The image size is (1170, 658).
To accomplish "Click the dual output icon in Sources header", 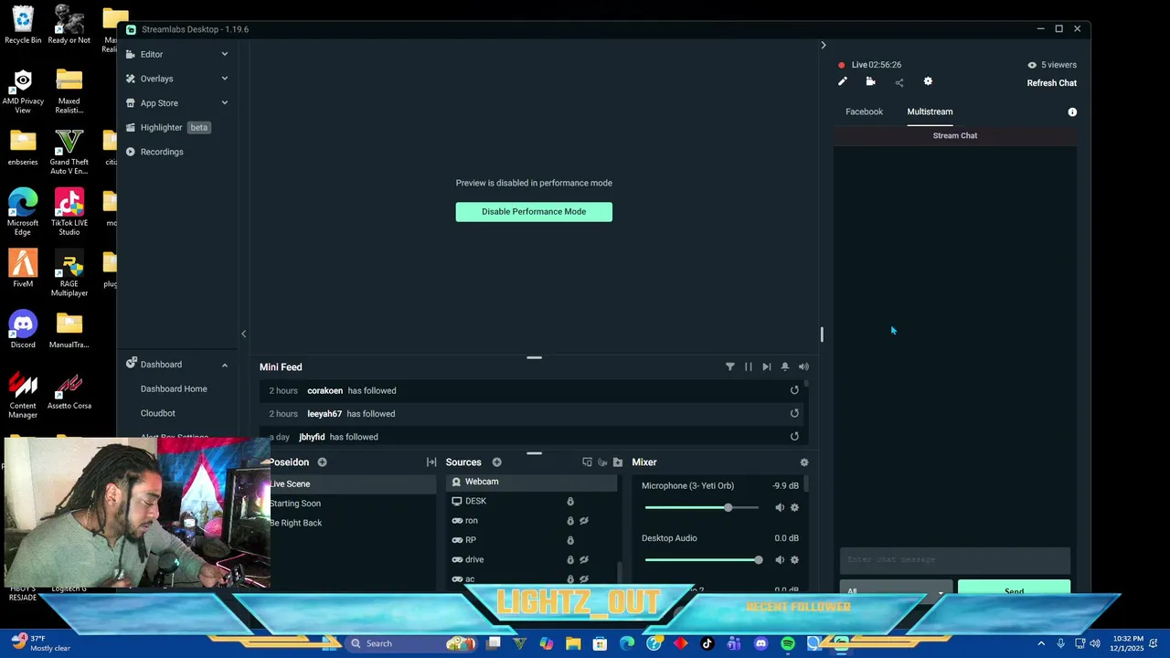I will tap(587, 462).
